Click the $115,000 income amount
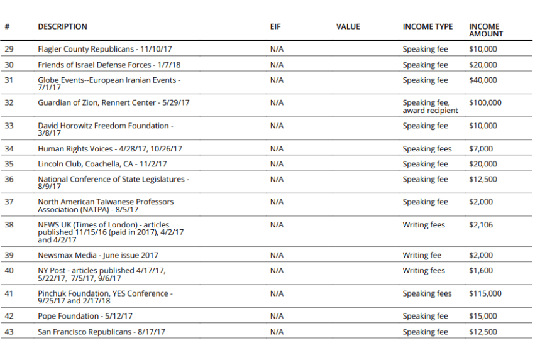Image resolution: width=540 pixels, height=343 pixels. tap(485, 293)
